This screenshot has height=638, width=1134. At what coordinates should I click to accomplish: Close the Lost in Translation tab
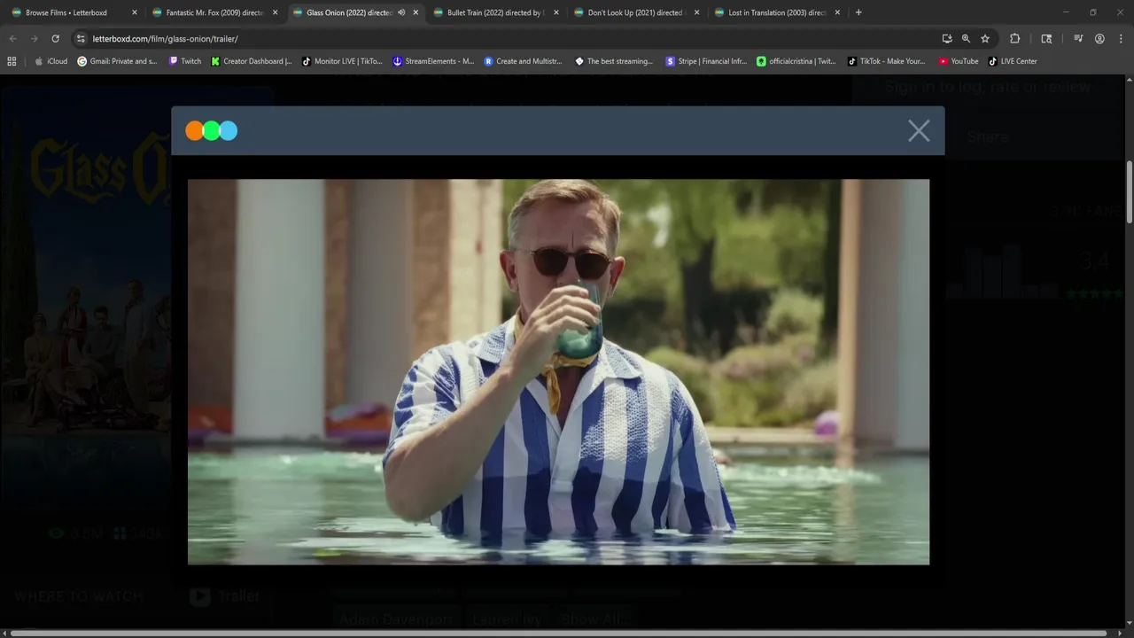pyautogui.click(x=837, y=12)
